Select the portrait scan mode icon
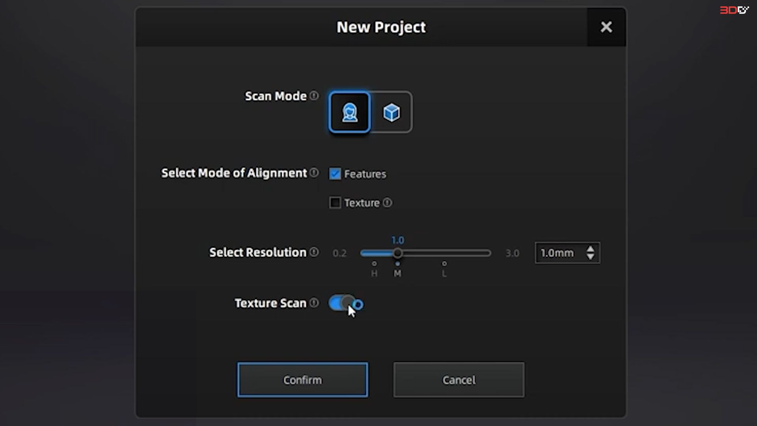This screenshot has width=757, height=426. pos(349,112)
